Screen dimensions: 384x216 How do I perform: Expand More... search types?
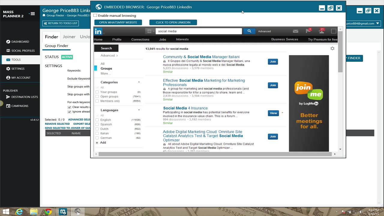pyautogui.click(x=106, y=73)
